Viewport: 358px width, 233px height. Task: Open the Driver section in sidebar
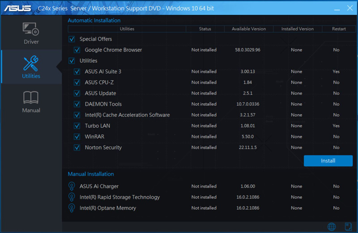tap(31, 33)
